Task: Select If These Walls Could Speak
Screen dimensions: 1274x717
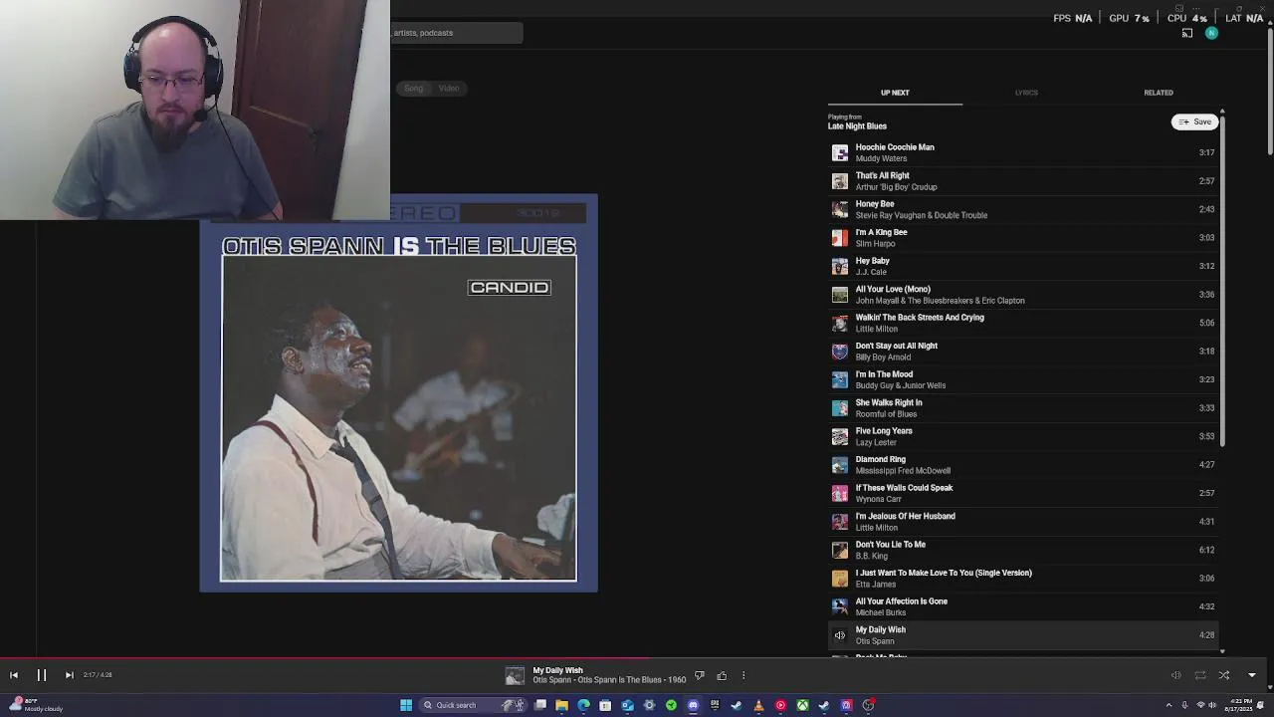Action: click(x=1022, y=493)
